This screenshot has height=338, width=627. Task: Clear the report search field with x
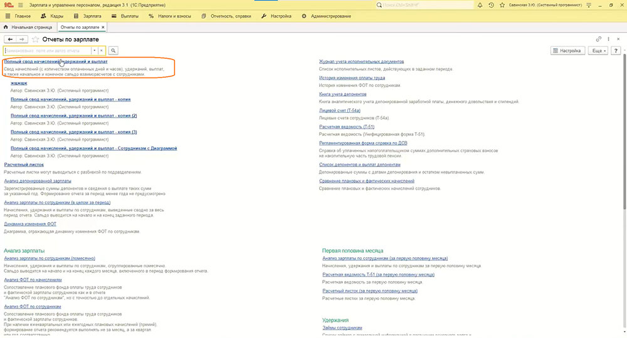pyautogui.click(x=102, y=51)
